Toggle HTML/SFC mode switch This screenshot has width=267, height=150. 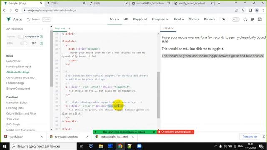tap(24, 43)
